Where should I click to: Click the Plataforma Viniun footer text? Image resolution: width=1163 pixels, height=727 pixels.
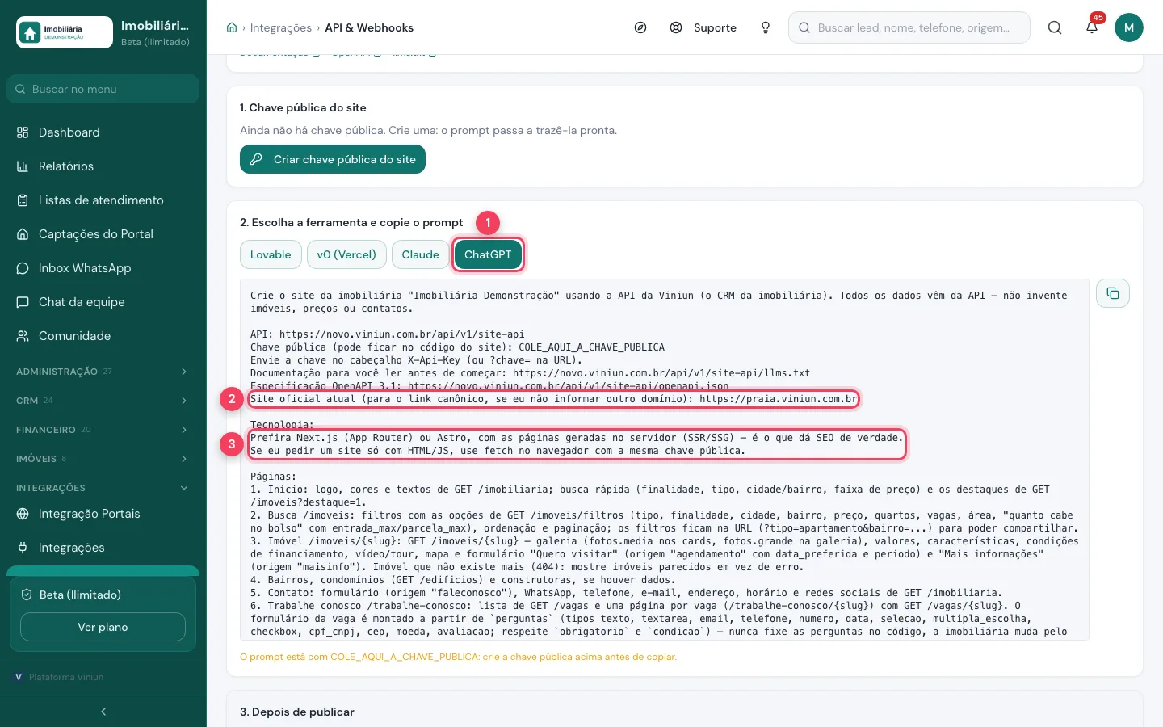(x=66, y=677)
